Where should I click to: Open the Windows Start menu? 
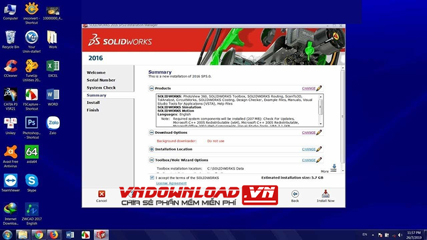[7, 235]
